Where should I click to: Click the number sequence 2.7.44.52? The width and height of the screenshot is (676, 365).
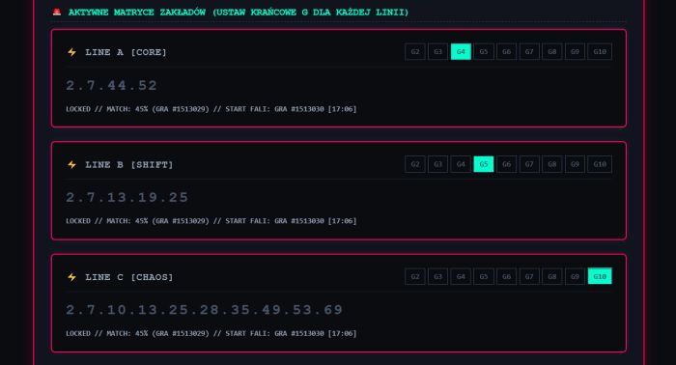pos(111,85)
